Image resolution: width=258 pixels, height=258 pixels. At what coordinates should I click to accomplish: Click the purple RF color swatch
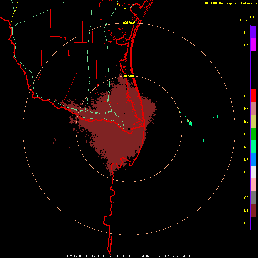pos(253,32)
